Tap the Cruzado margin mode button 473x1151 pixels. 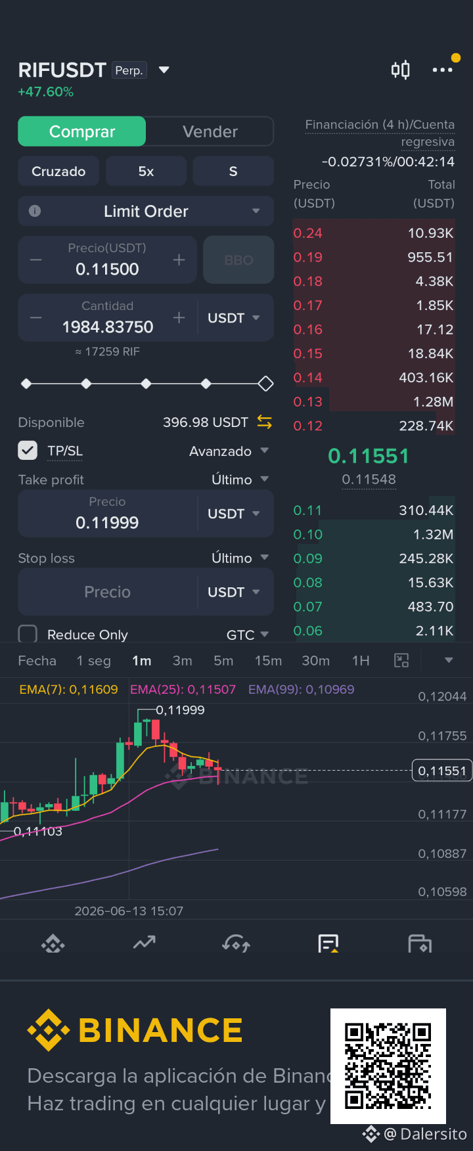point(58,171)
